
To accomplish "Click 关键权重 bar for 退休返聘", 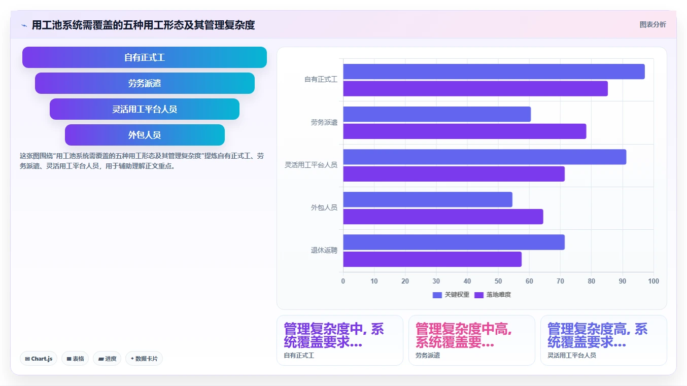I will pyautogui.click(x=454, y=242).
